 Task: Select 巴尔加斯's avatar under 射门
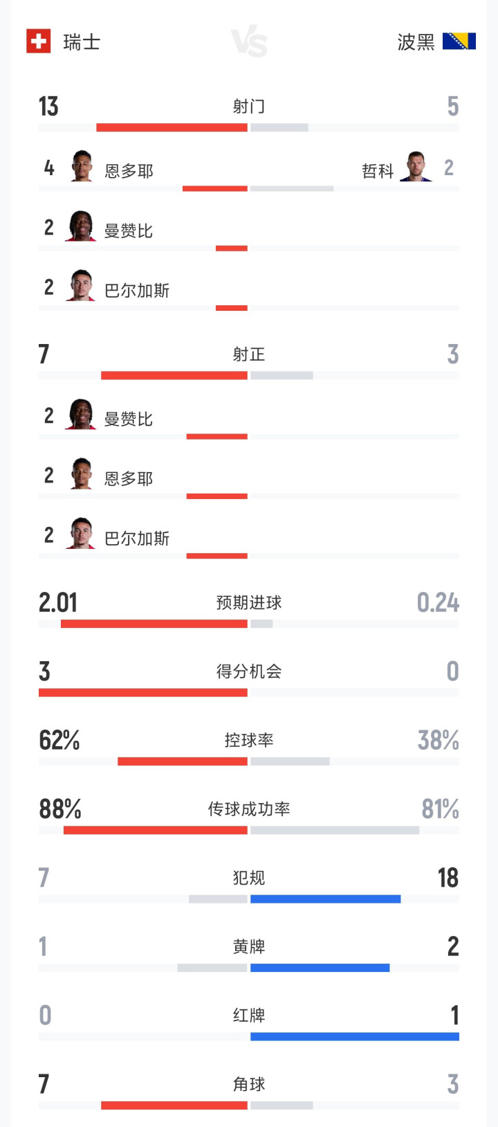(81, 286)
